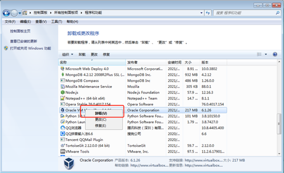284x173 pixels.
Task: Click the VMware Tools program icon
Action: click(x=62, y=151)
